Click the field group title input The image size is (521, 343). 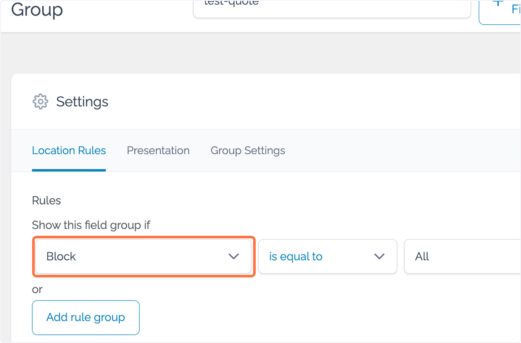click(x=332, y=9)
